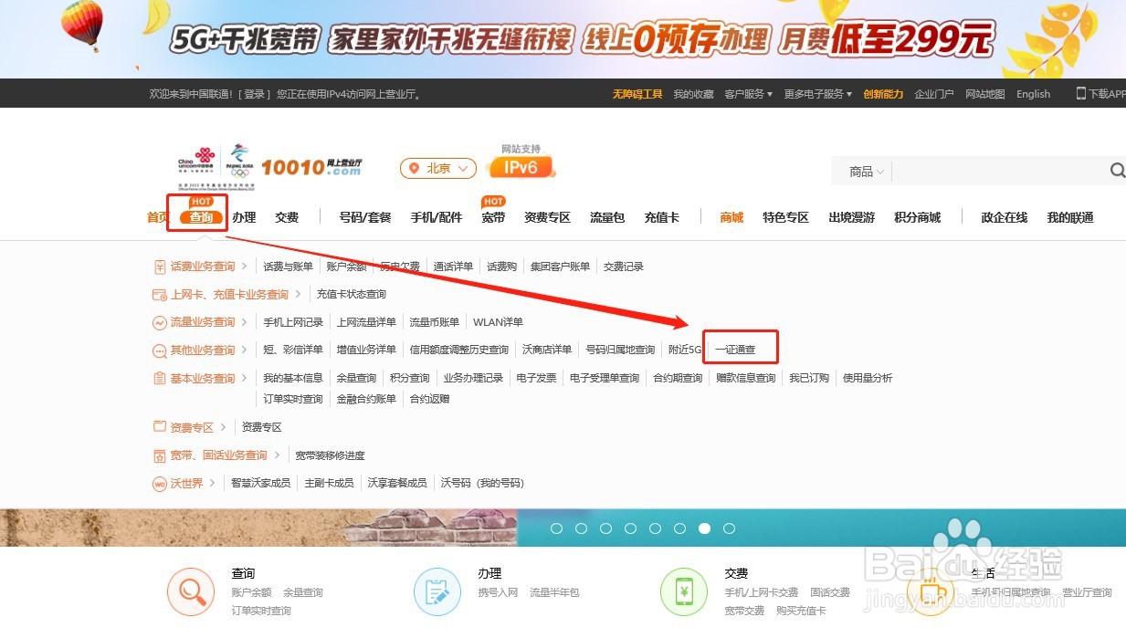Open the 订单实时查询 quick link

(x=261, y=611)
